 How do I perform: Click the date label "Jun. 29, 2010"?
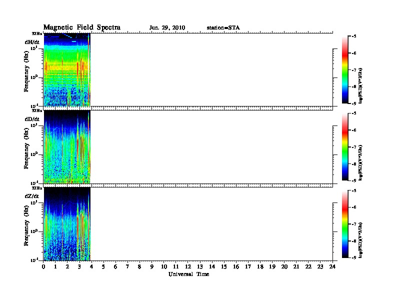[167, 28]
